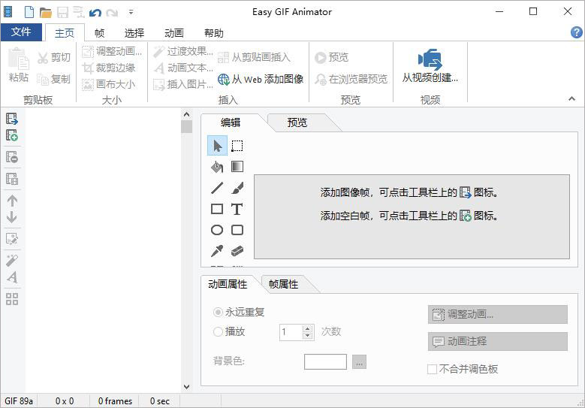This screenshot has height=408, width=585.
Task: Collapse the ribbon with the chevron
Action: click(x=571, y=98)
